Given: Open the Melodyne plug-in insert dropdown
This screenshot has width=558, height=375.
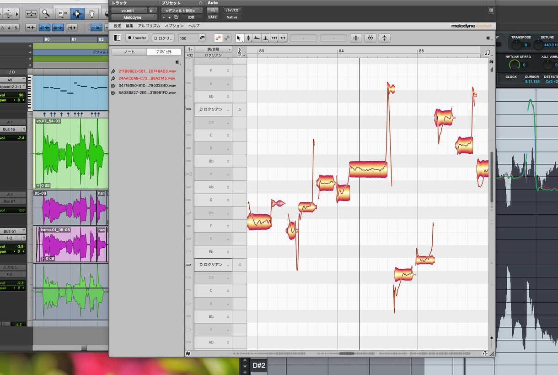Looking at the screenshot, I should click(134, 17).
